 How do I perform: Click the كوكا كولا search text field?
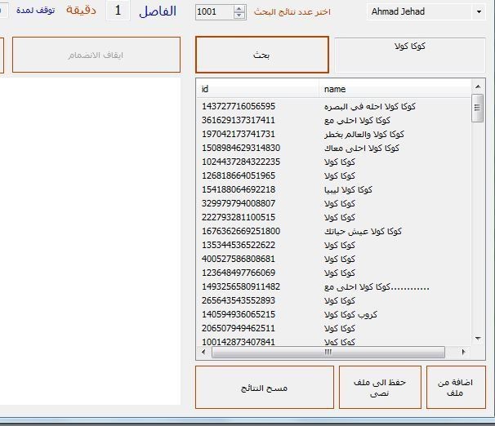point(408,54)
